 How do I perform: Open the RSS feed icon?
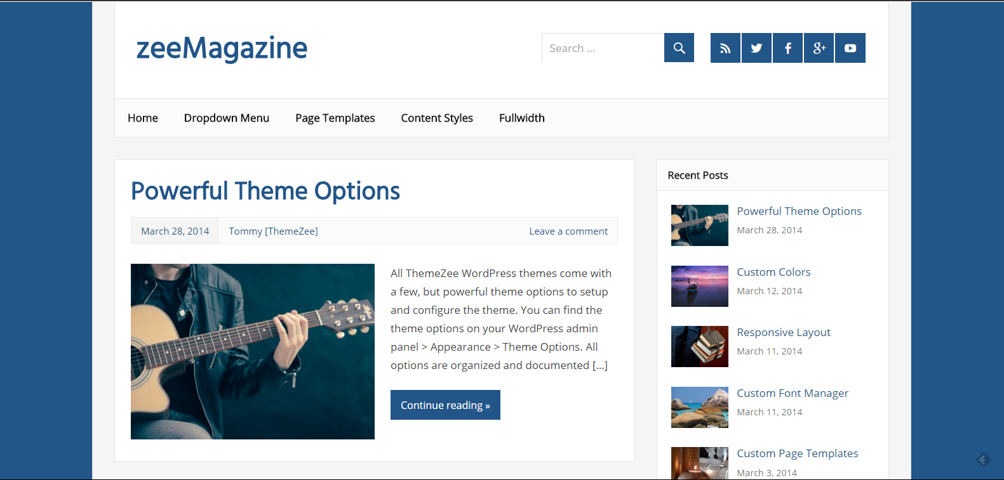tap(725, 48)
